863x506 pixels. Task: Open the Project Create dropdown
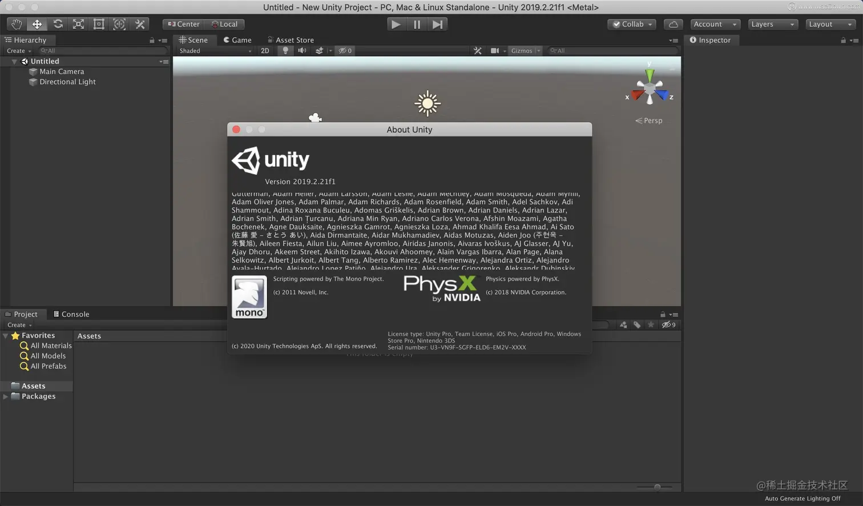pos(19,325)
